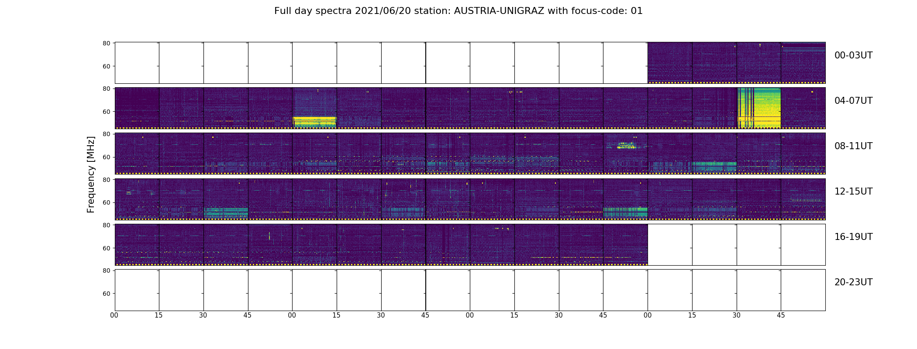Click the 80 tick of the 12-15UT row
The height and width of the screenshot is (349, 917).
106,180
